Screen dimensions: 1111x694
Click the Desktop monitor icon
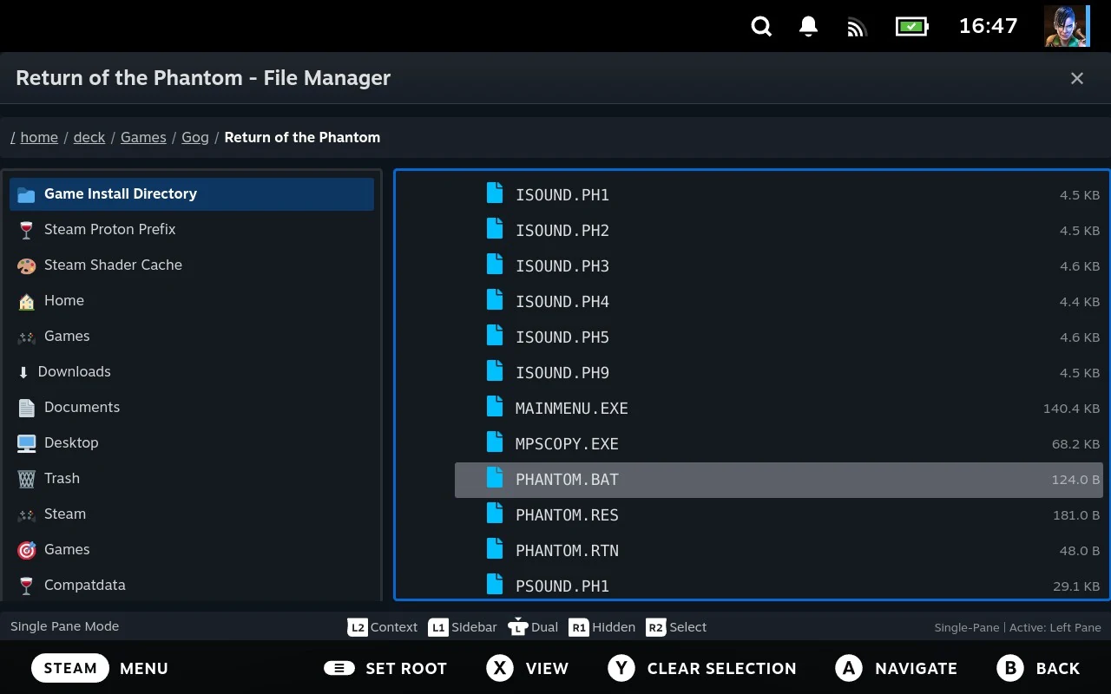pos(27,443)
